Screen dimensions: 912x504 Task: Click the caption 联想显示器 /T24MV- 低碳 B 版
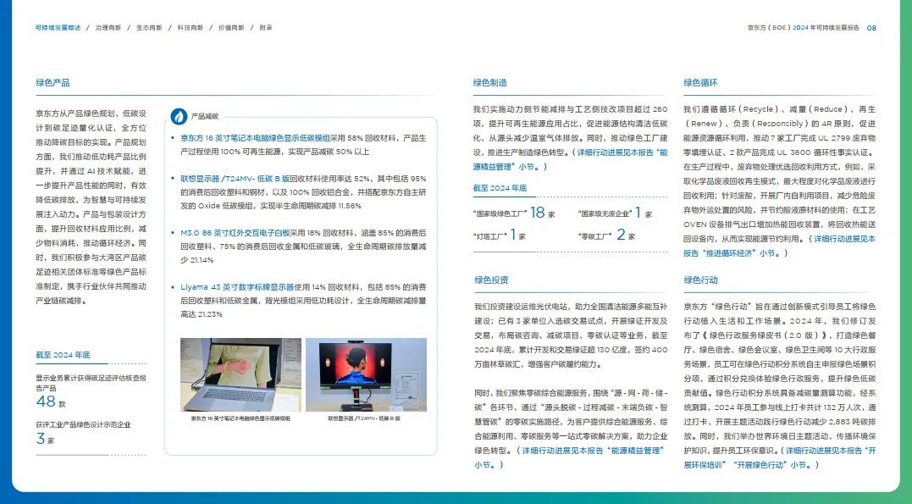(x=364, y=418)
